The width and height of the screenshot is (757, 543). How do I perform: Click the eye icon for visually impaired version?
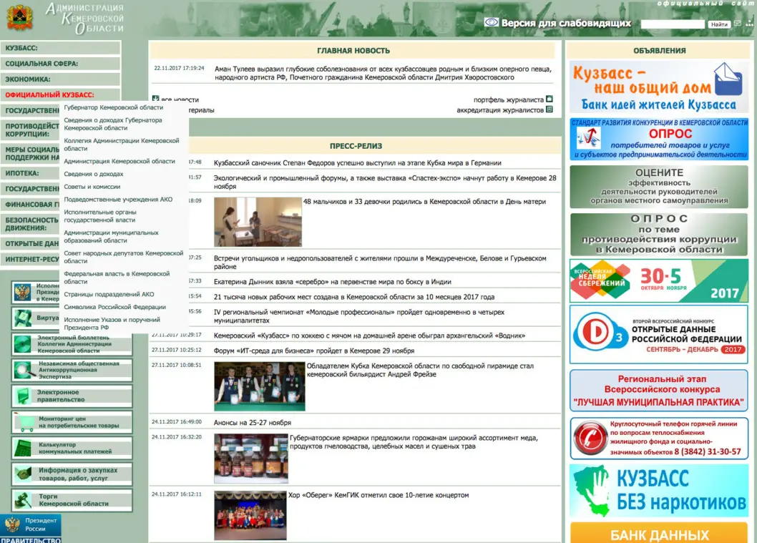tap(491, 22)
